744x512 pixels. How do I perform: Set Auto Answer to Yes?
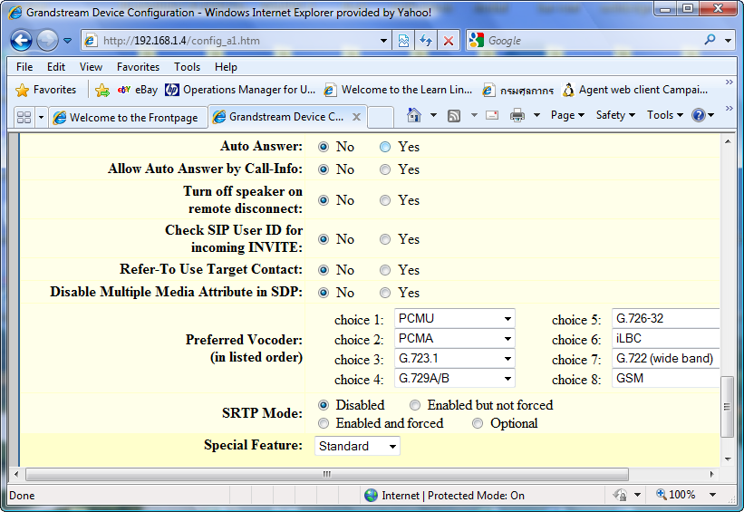(385, 147)
